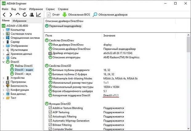Expand the Сервер tree node
This screenshot has height=131, width=191.
[x=3, y=42]
